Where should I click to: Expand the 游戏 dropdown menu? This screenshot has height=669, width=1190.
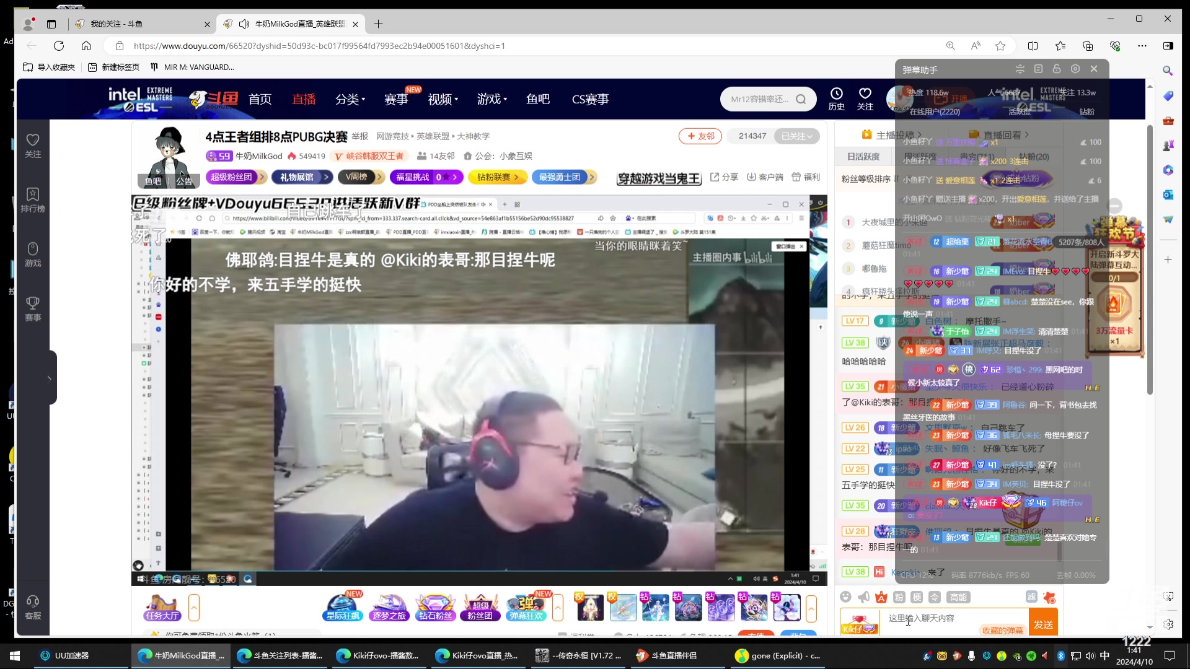click(x=492, y=99)
